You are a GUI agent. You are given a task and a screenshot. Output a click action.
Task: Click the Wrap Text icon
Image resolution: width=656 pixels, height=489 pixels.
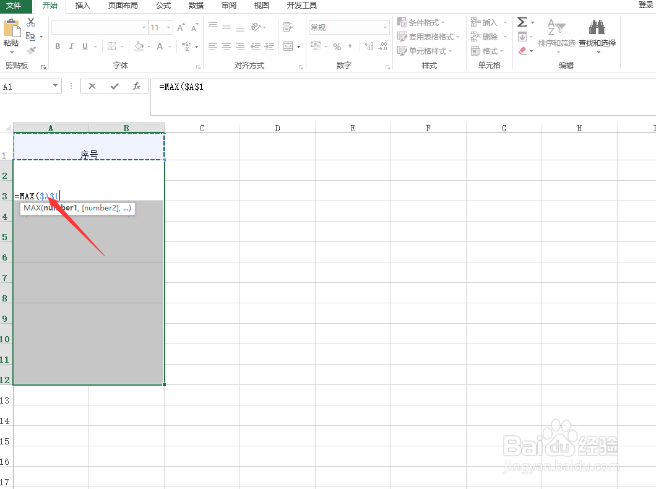(288, 27)
